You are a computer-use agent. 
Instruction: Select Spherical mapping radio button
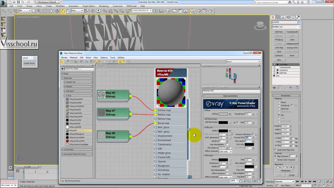[x=279, y=109]
